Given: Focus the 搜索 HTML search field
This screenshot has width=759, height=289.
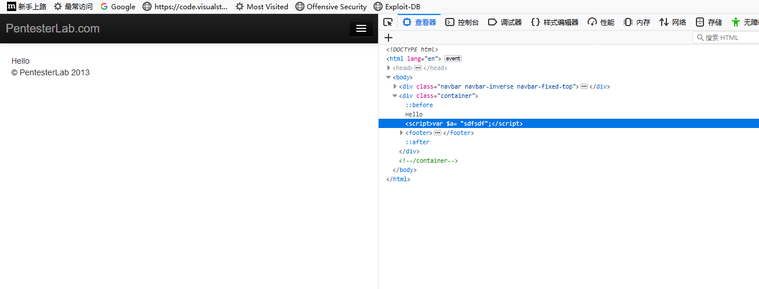Looking at the screenshot, I should [726, 38].
